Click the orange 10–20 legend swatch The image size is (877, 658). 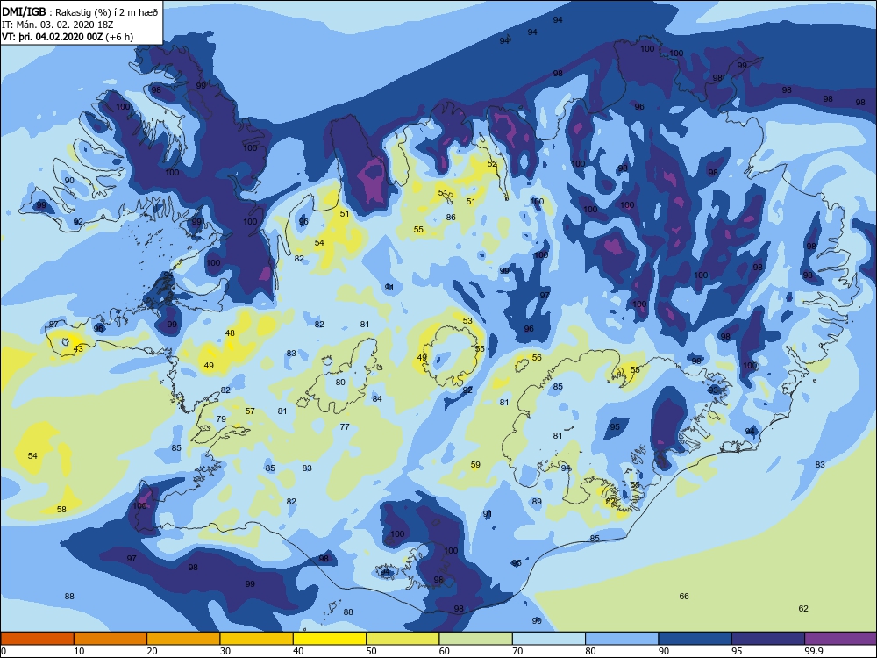click(111, 639)
